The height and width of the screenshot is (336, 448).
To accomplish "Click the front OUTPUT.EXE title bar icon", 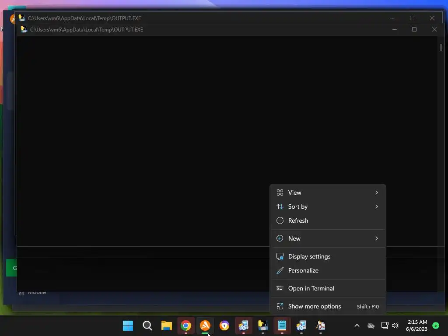I will [x=24, y=29].
